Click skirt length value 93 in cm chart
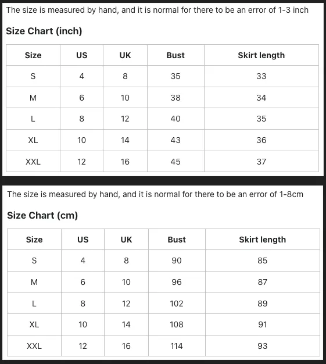326x364 pixels. coord(263,346)
